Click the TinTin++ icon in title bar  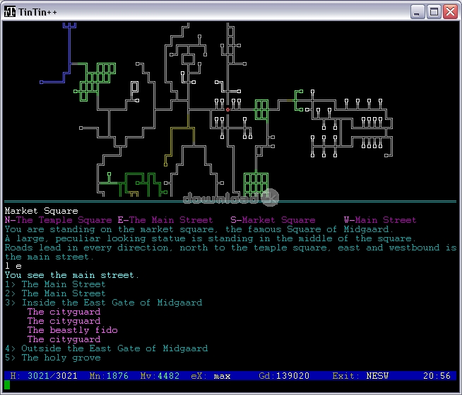(11, 11)
